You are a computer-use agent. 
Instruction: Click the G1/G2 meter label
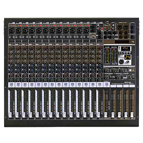pos(107,47)
